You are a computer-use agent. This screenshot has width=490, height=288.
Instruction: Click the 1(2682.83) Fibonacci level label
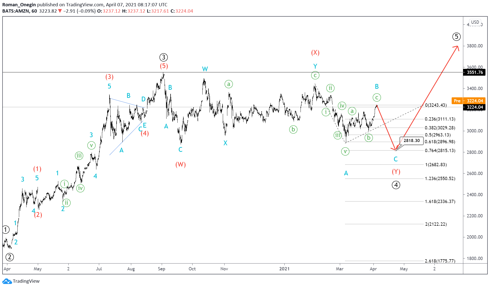[436, 165]
